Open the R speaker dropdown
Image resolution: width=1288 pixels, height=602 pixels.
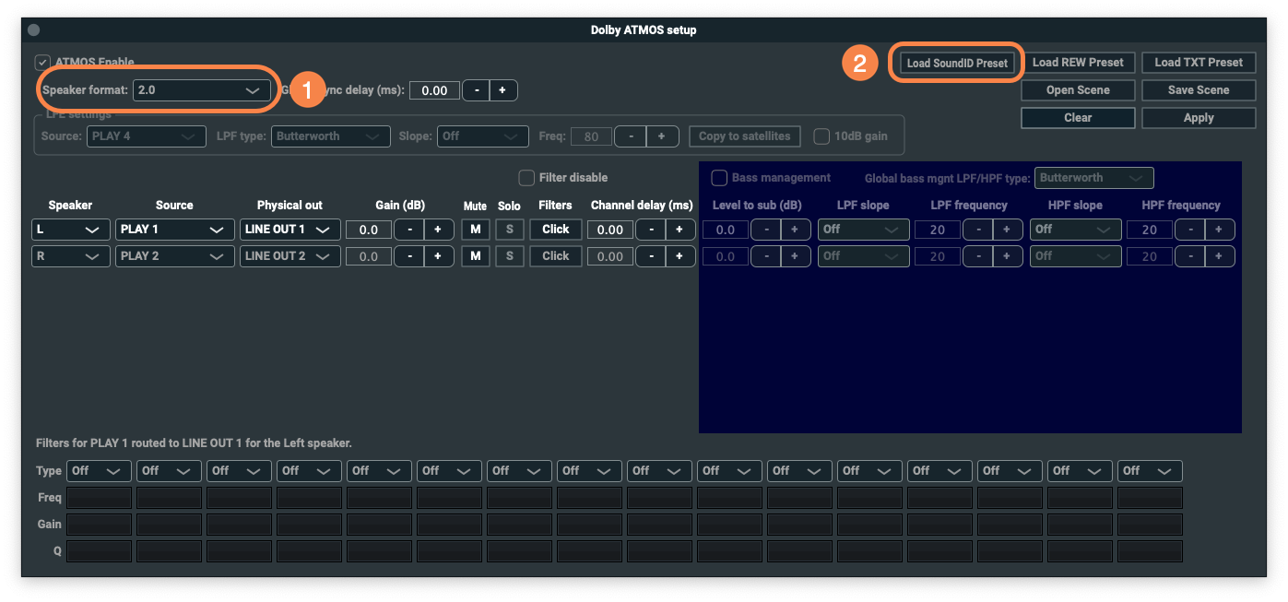[71, 256]
